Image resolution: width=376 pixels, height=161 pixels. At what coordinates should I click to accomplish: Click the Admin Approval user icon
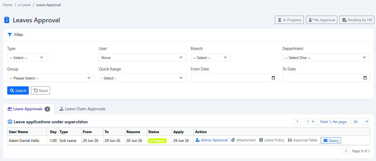coord(197,140)
